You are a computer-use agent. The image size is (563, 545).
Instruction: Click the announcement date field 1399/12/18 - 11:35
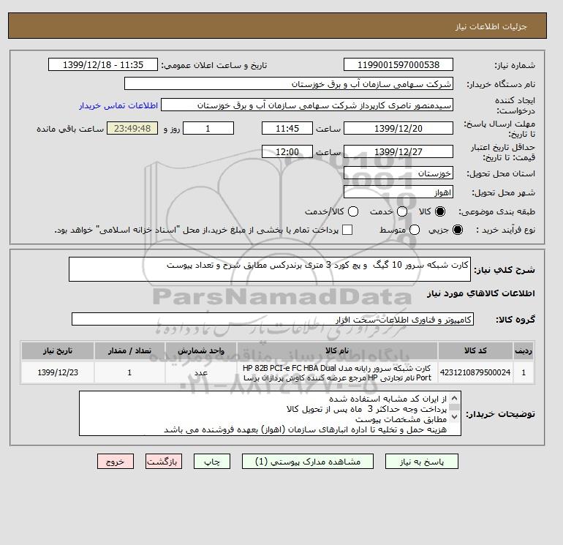pyautogui.click(x=102, y=64)
